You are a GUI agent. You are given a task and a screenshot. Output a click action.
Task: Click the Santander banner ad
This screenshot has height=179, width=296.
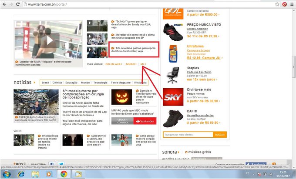tap(134, 121)
